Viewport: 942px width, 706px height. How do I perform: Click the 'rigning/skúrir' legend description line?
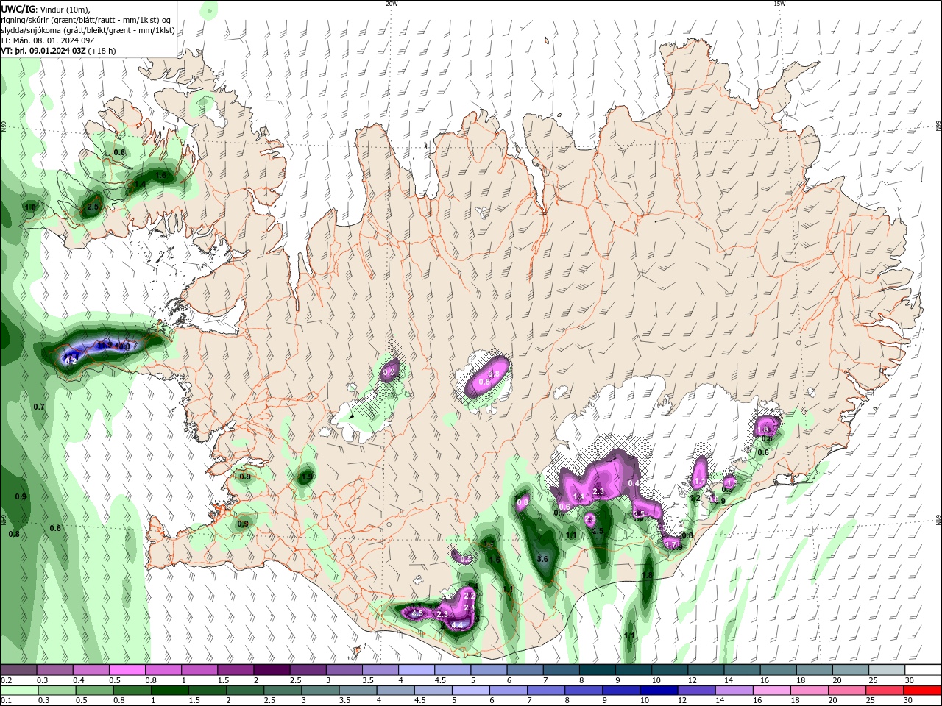(x=86, y=19)
